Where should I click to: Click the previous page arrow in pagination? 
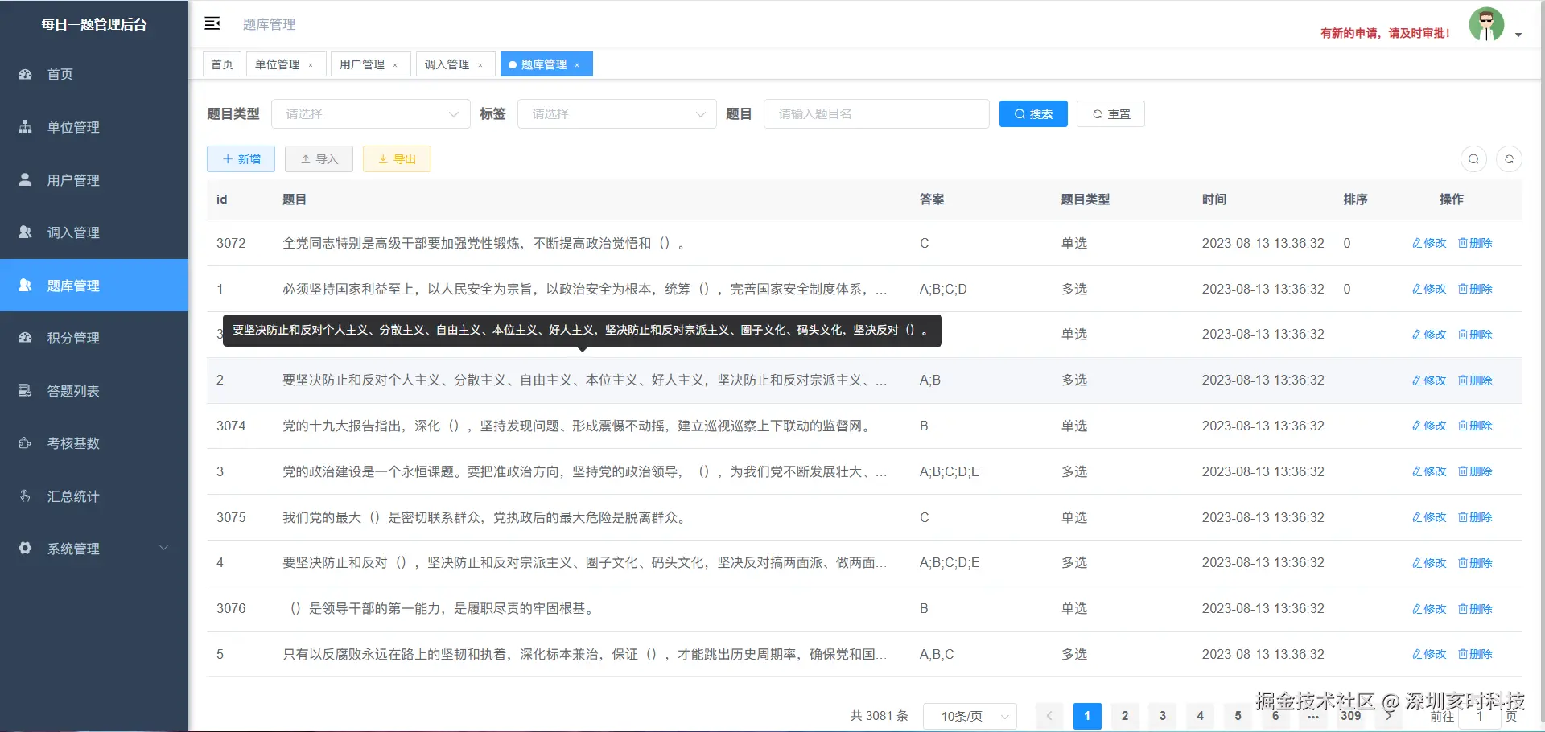[x=1049, y=716]
